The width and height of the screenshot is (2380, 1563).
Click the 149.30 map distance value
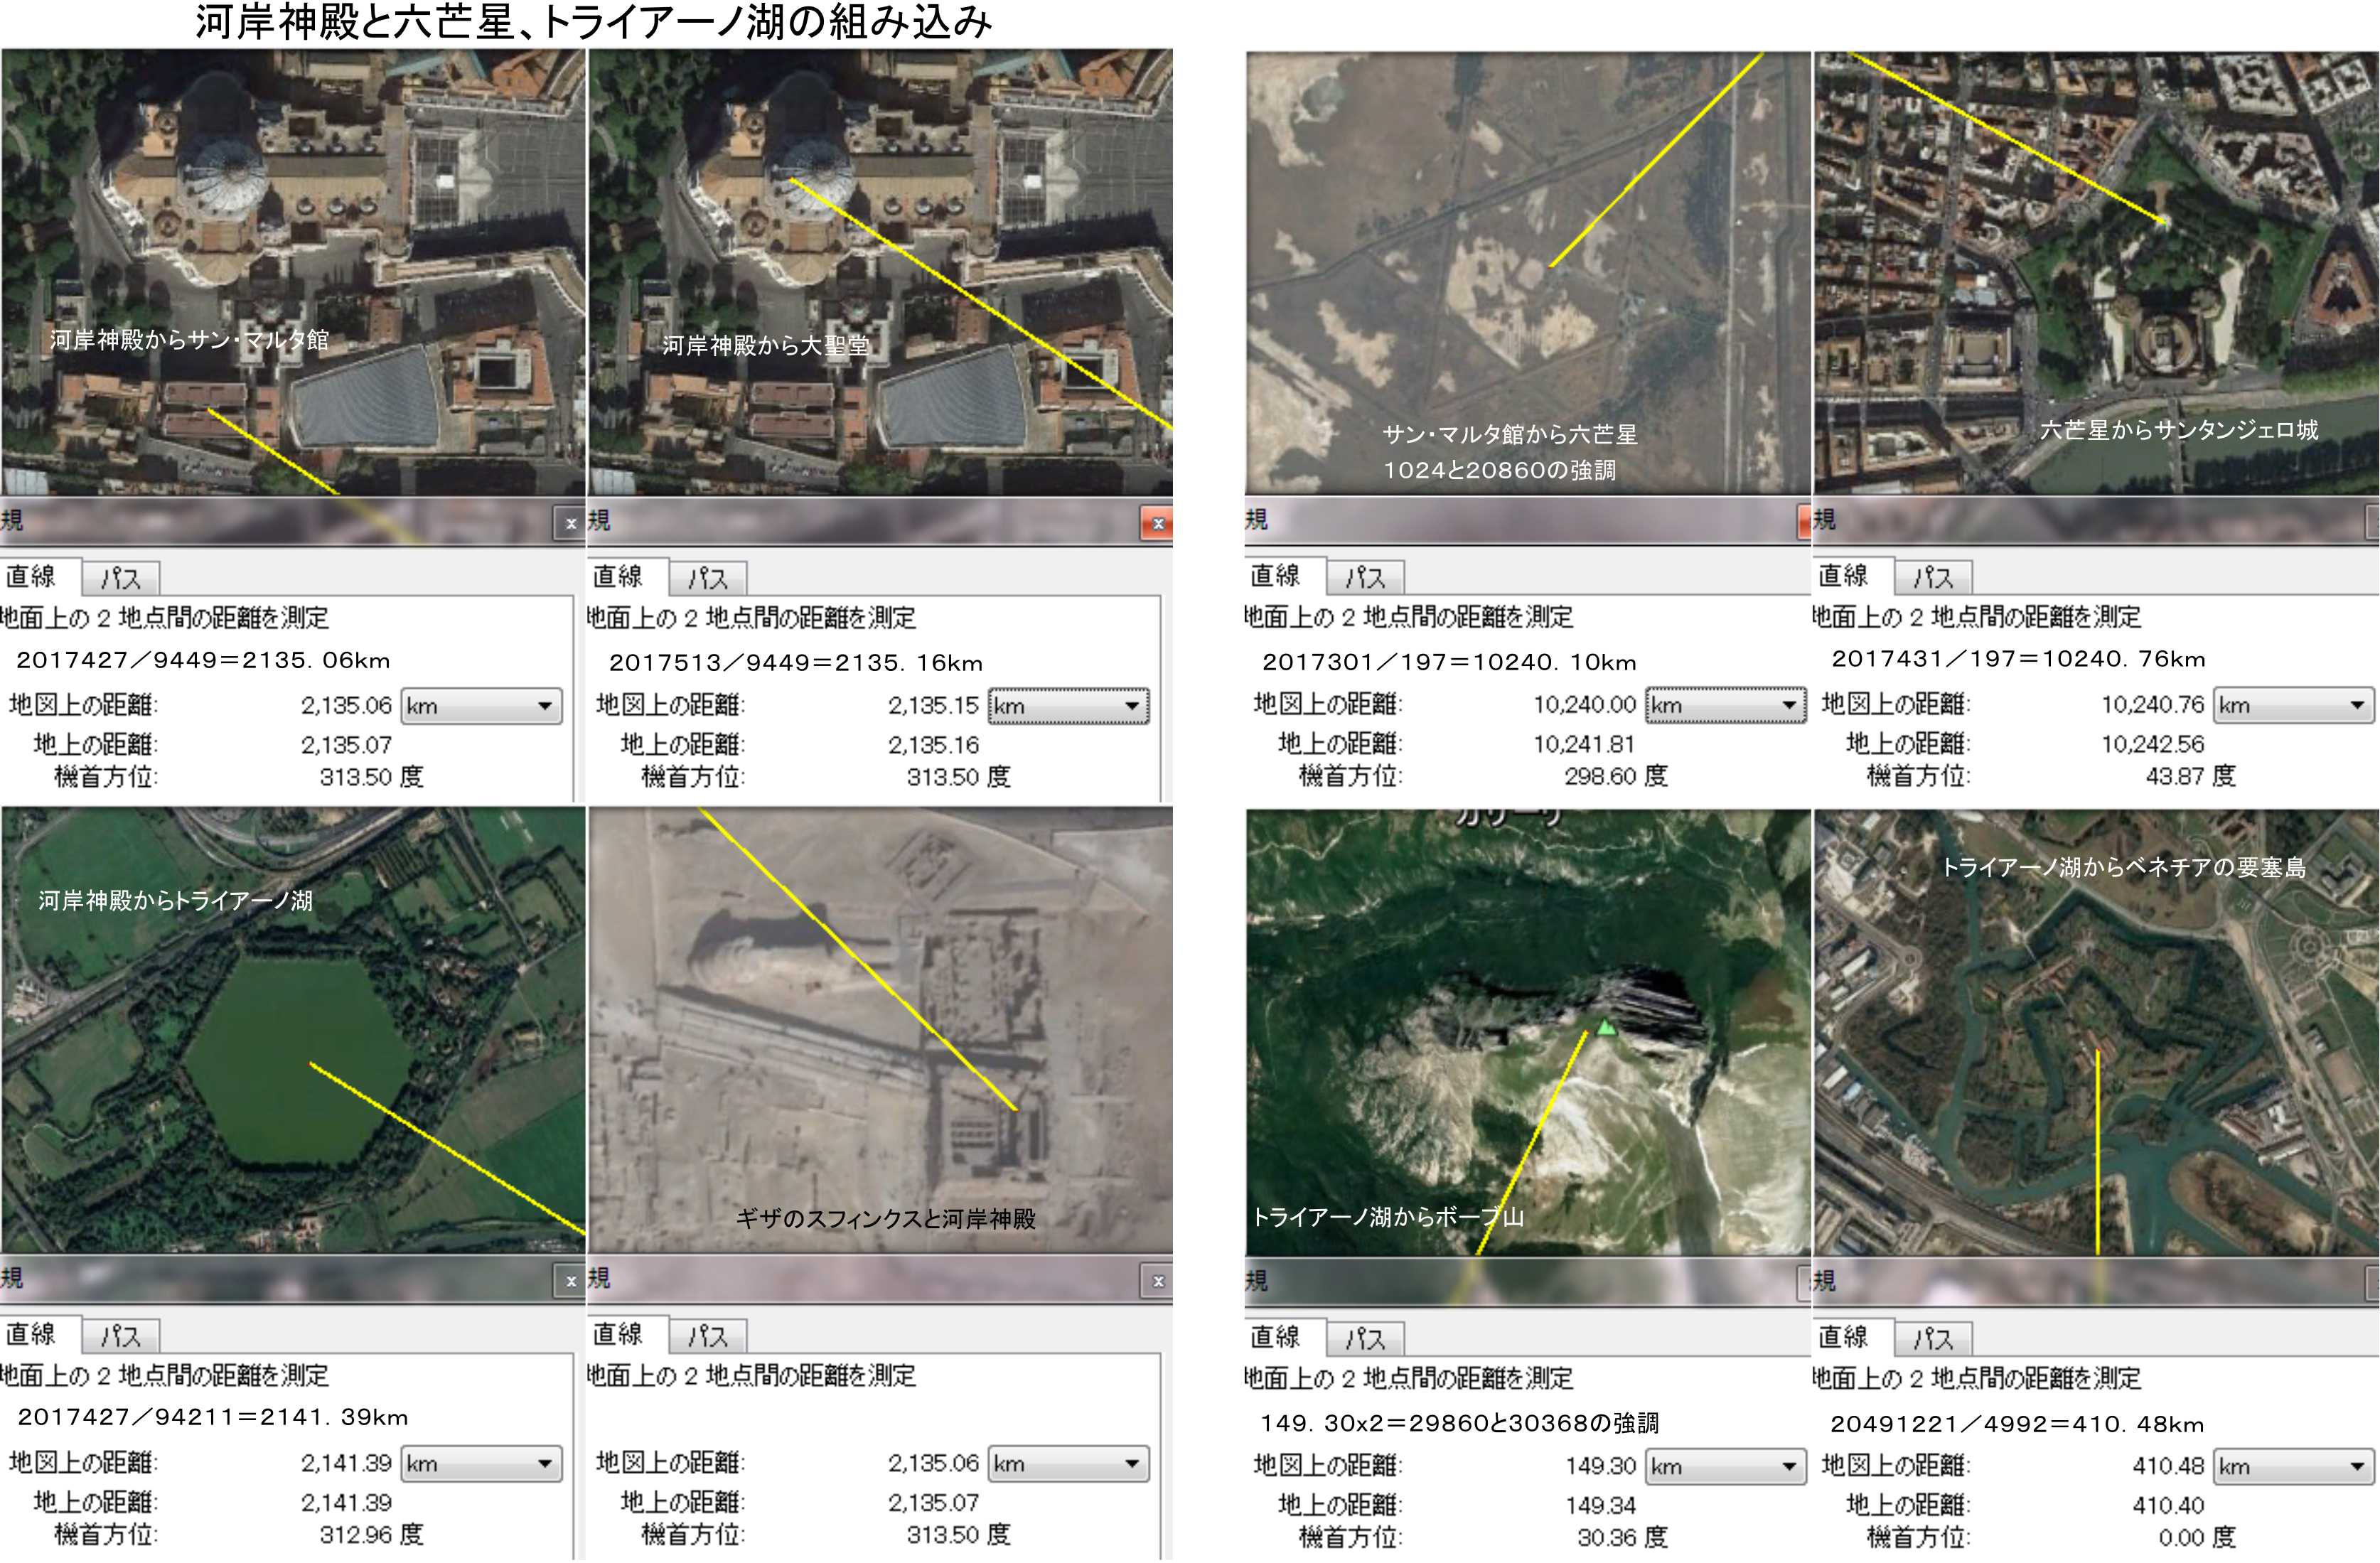1600,1466
